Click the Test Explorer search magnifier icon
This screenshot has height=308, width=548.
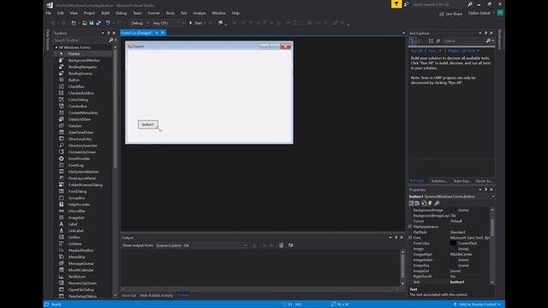(488, 41)
